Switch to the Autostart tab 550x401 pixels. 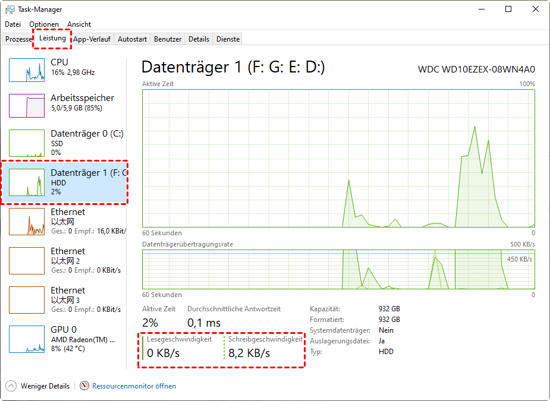coord(132,39)
